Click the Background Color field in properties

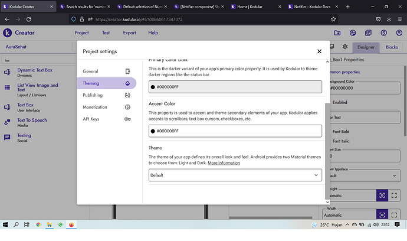pos(365,88)
